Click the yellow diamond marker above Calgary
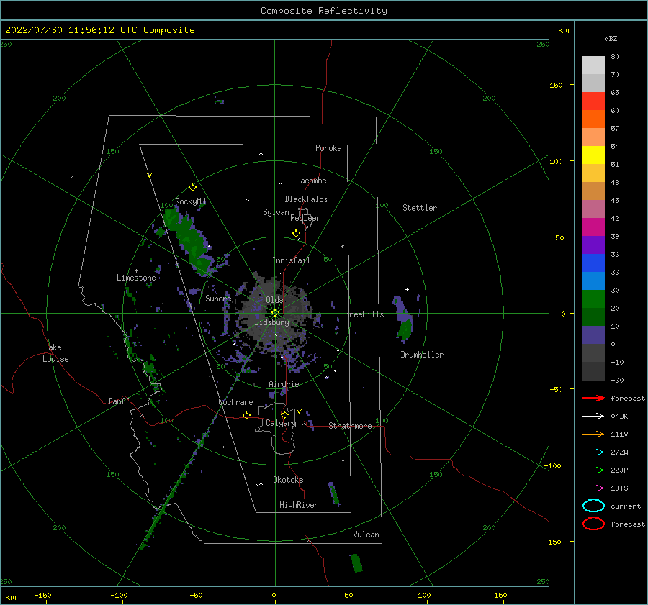The width and height of the screenshot is (648, 605). point(284,414)
